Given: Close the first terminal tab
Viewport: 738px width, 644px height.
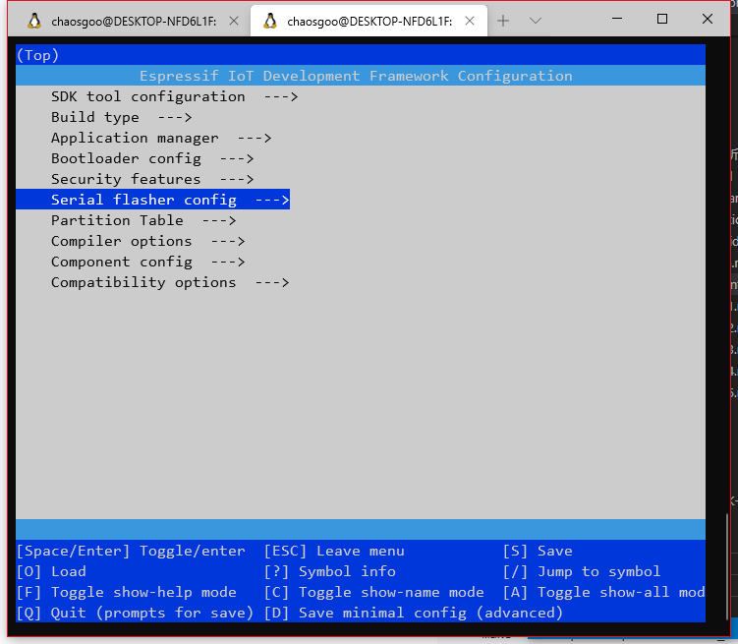Looking at the screenshot, I should pos(234,22).
